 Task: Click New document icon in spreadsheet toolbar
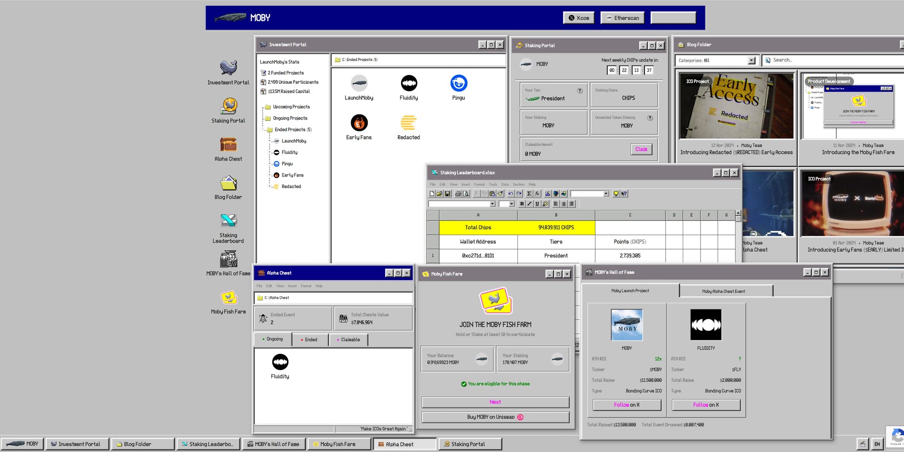click(x=432, y=194)
